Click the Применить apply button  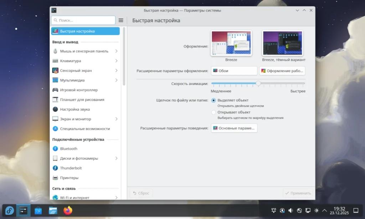tap(298, 193)
